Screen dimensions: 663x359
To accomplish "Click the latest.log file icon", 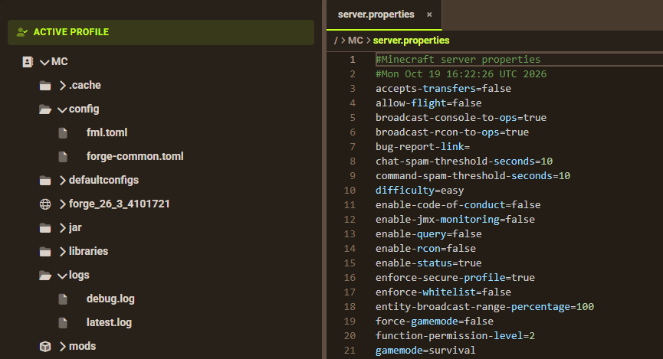I will point(63,323).
